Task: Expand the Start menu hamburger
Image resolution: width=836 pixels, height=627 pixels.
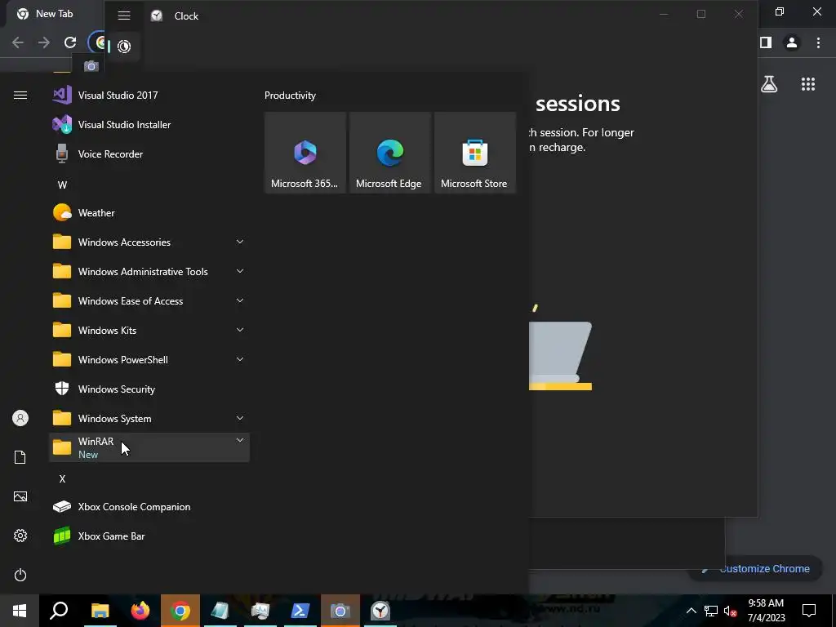Action: point(20,96)
